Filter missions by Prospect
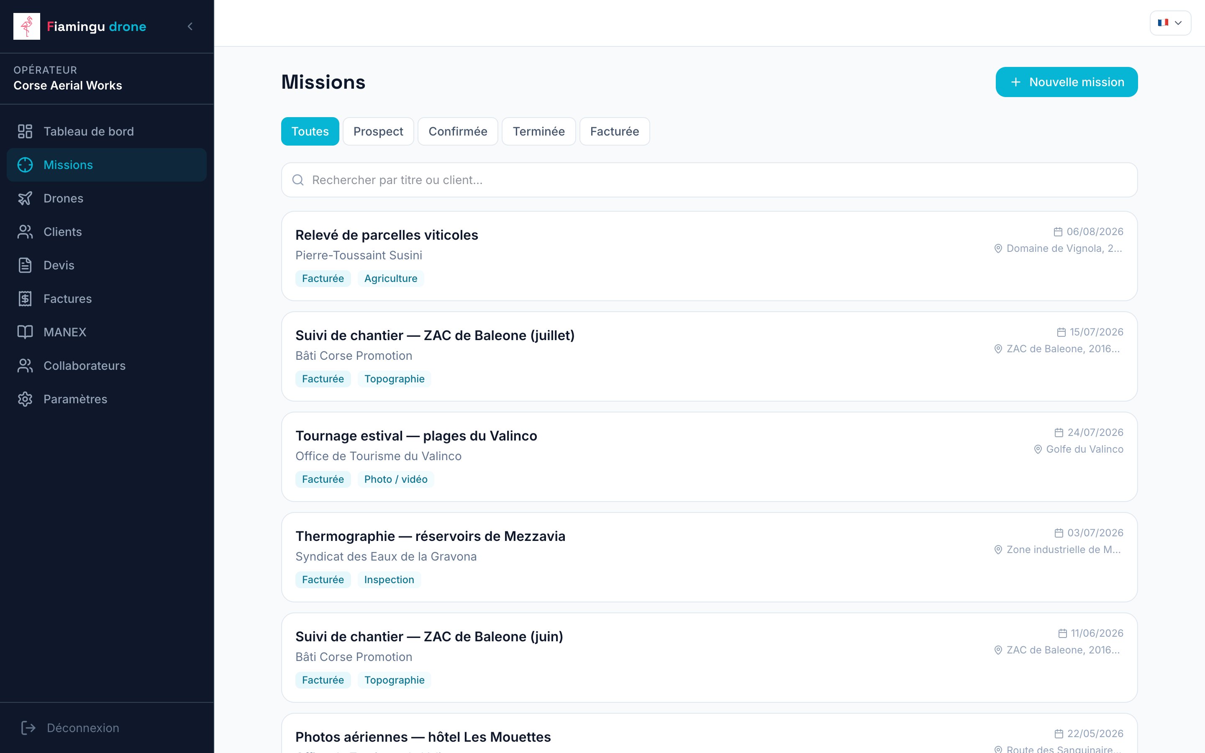 [378, 131]
